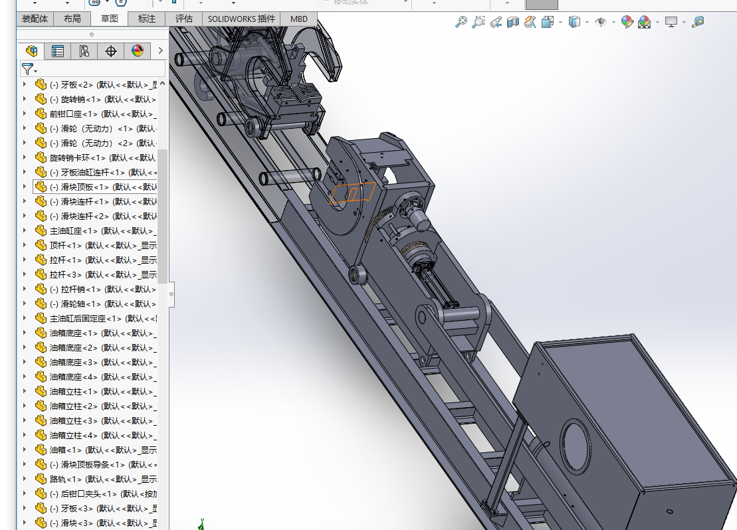
Task: Open the View Orientation dropdown
Action: click(548, 23)
